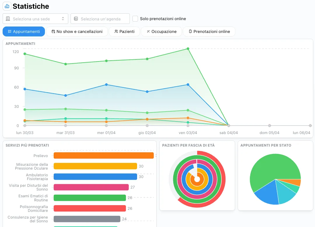Click the agenda calendar icon in the agenda selector

coord(76,18)
